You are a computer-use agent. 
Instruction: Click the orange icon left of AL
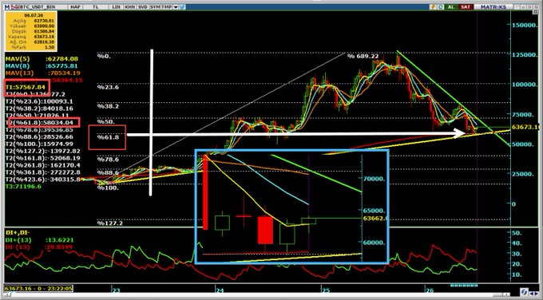pyautogui.click(x=433, y=7)
